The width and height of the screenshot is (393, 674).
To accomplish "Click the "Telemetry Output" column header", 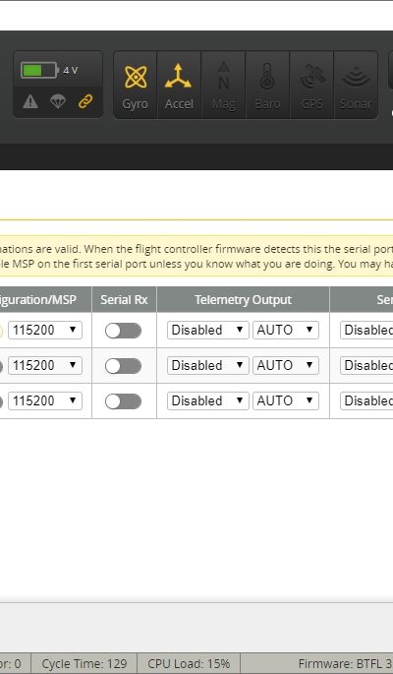I will point(243,299).
